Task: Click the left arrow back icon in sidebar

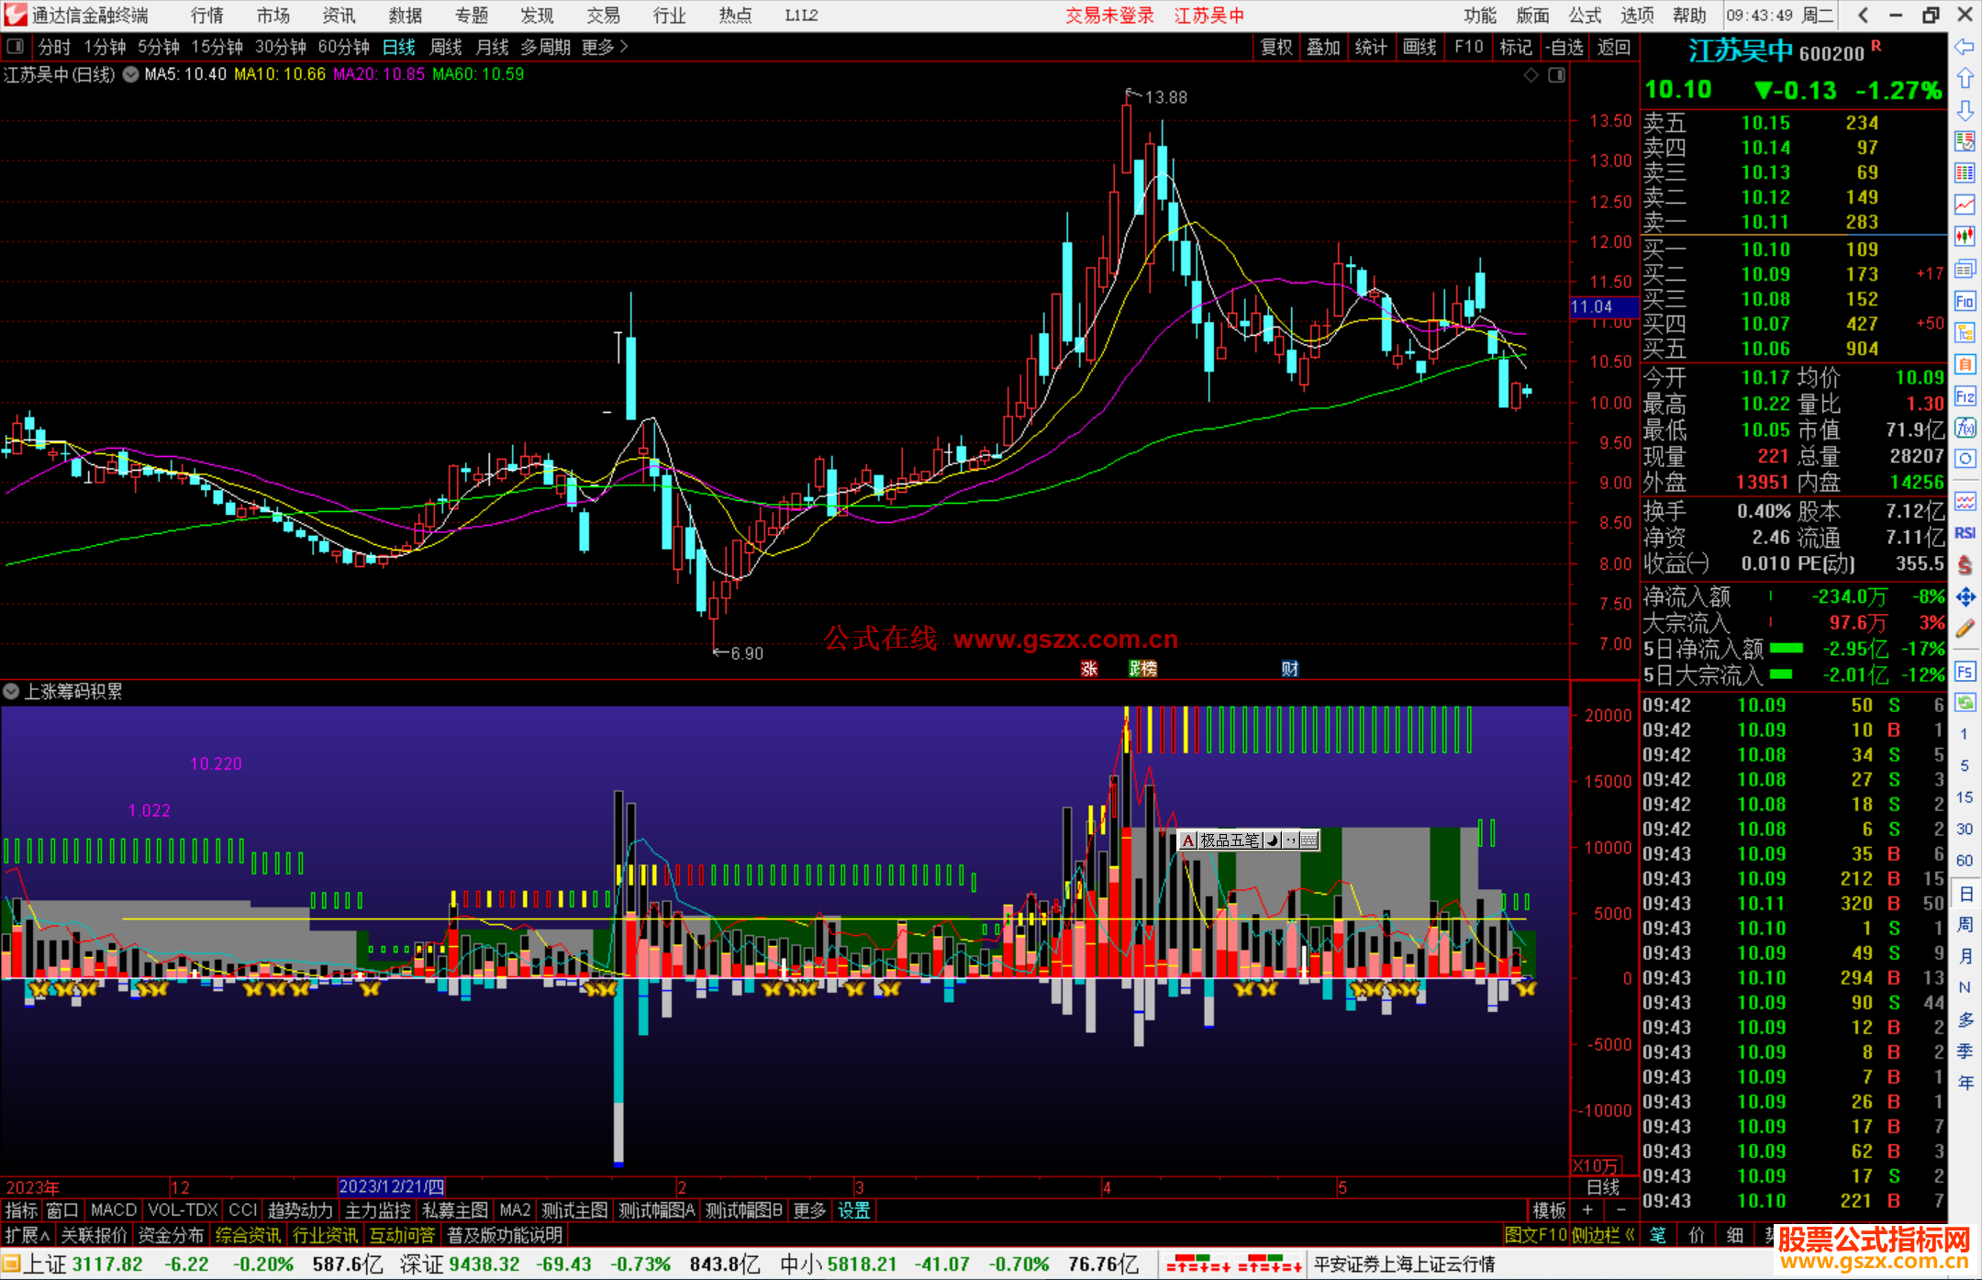Action: 1965,47
